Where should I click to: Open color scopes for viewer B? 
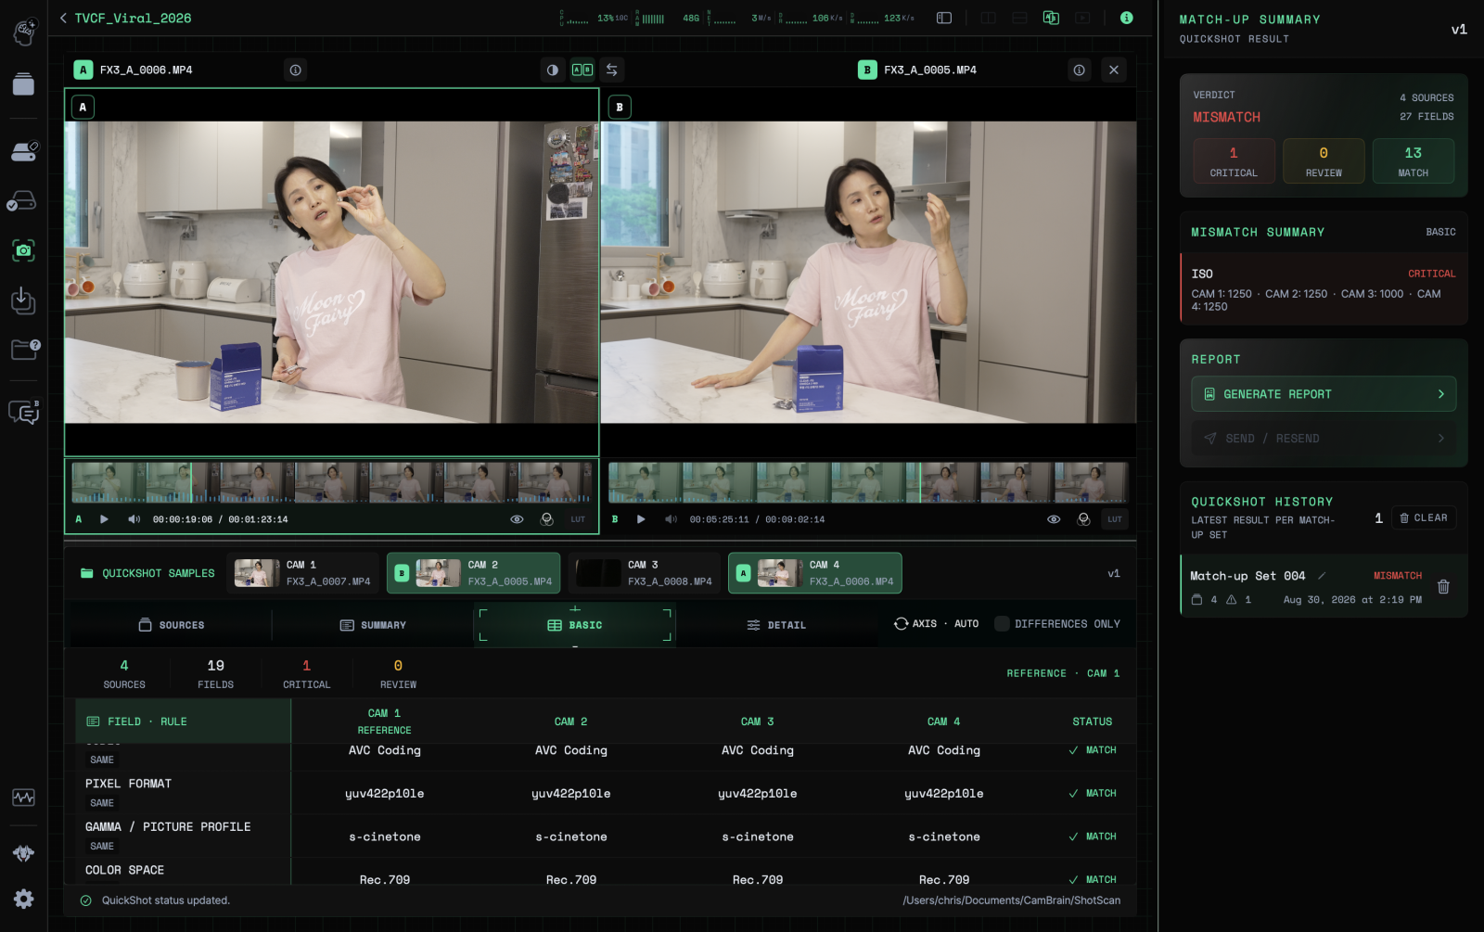1083,519
